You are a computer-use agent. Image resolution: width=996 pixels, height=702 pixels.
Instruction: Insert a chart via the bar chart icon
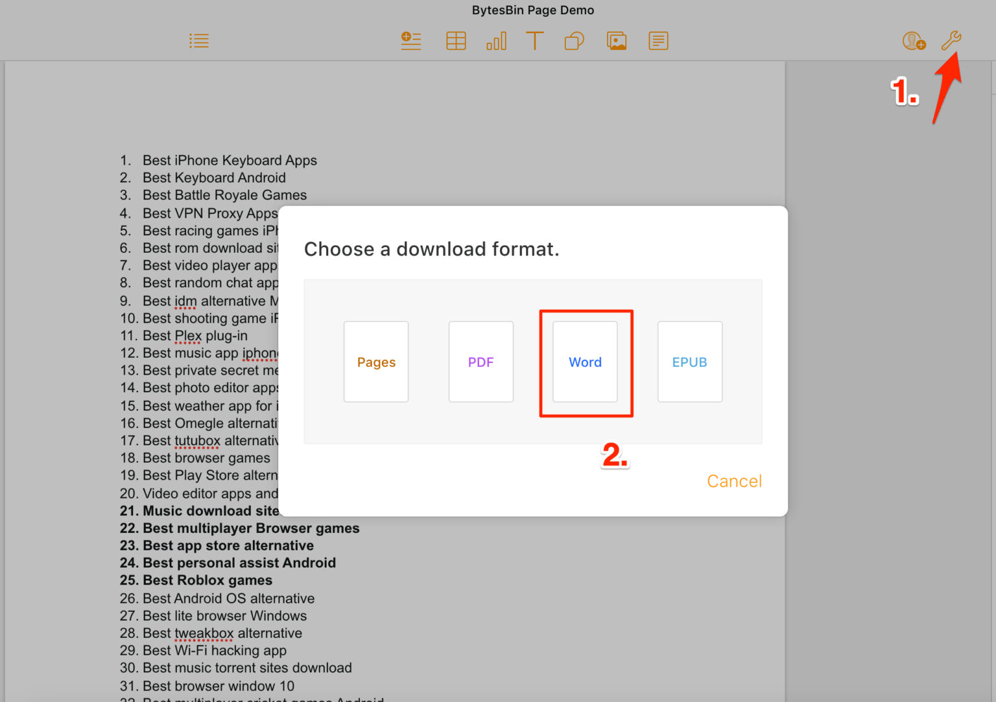tap(496, 40)
